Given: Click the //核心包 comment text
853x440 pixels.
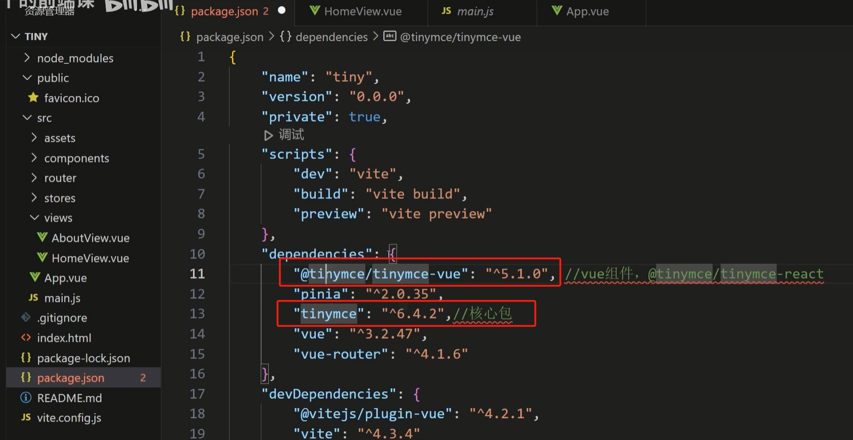Looking at the screenshot, I should click(x=482, y=314).
